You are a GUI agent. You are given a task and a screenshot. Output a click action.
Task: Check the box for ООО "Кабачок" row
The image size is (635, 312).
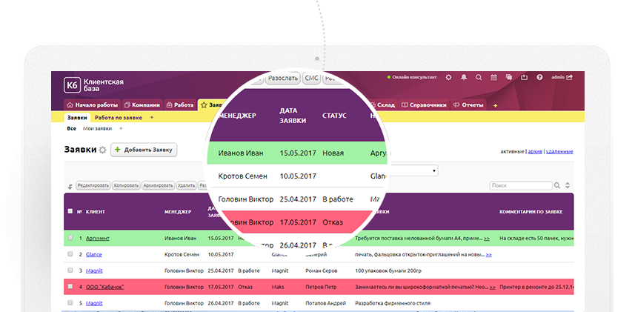(x=70, y=287)
